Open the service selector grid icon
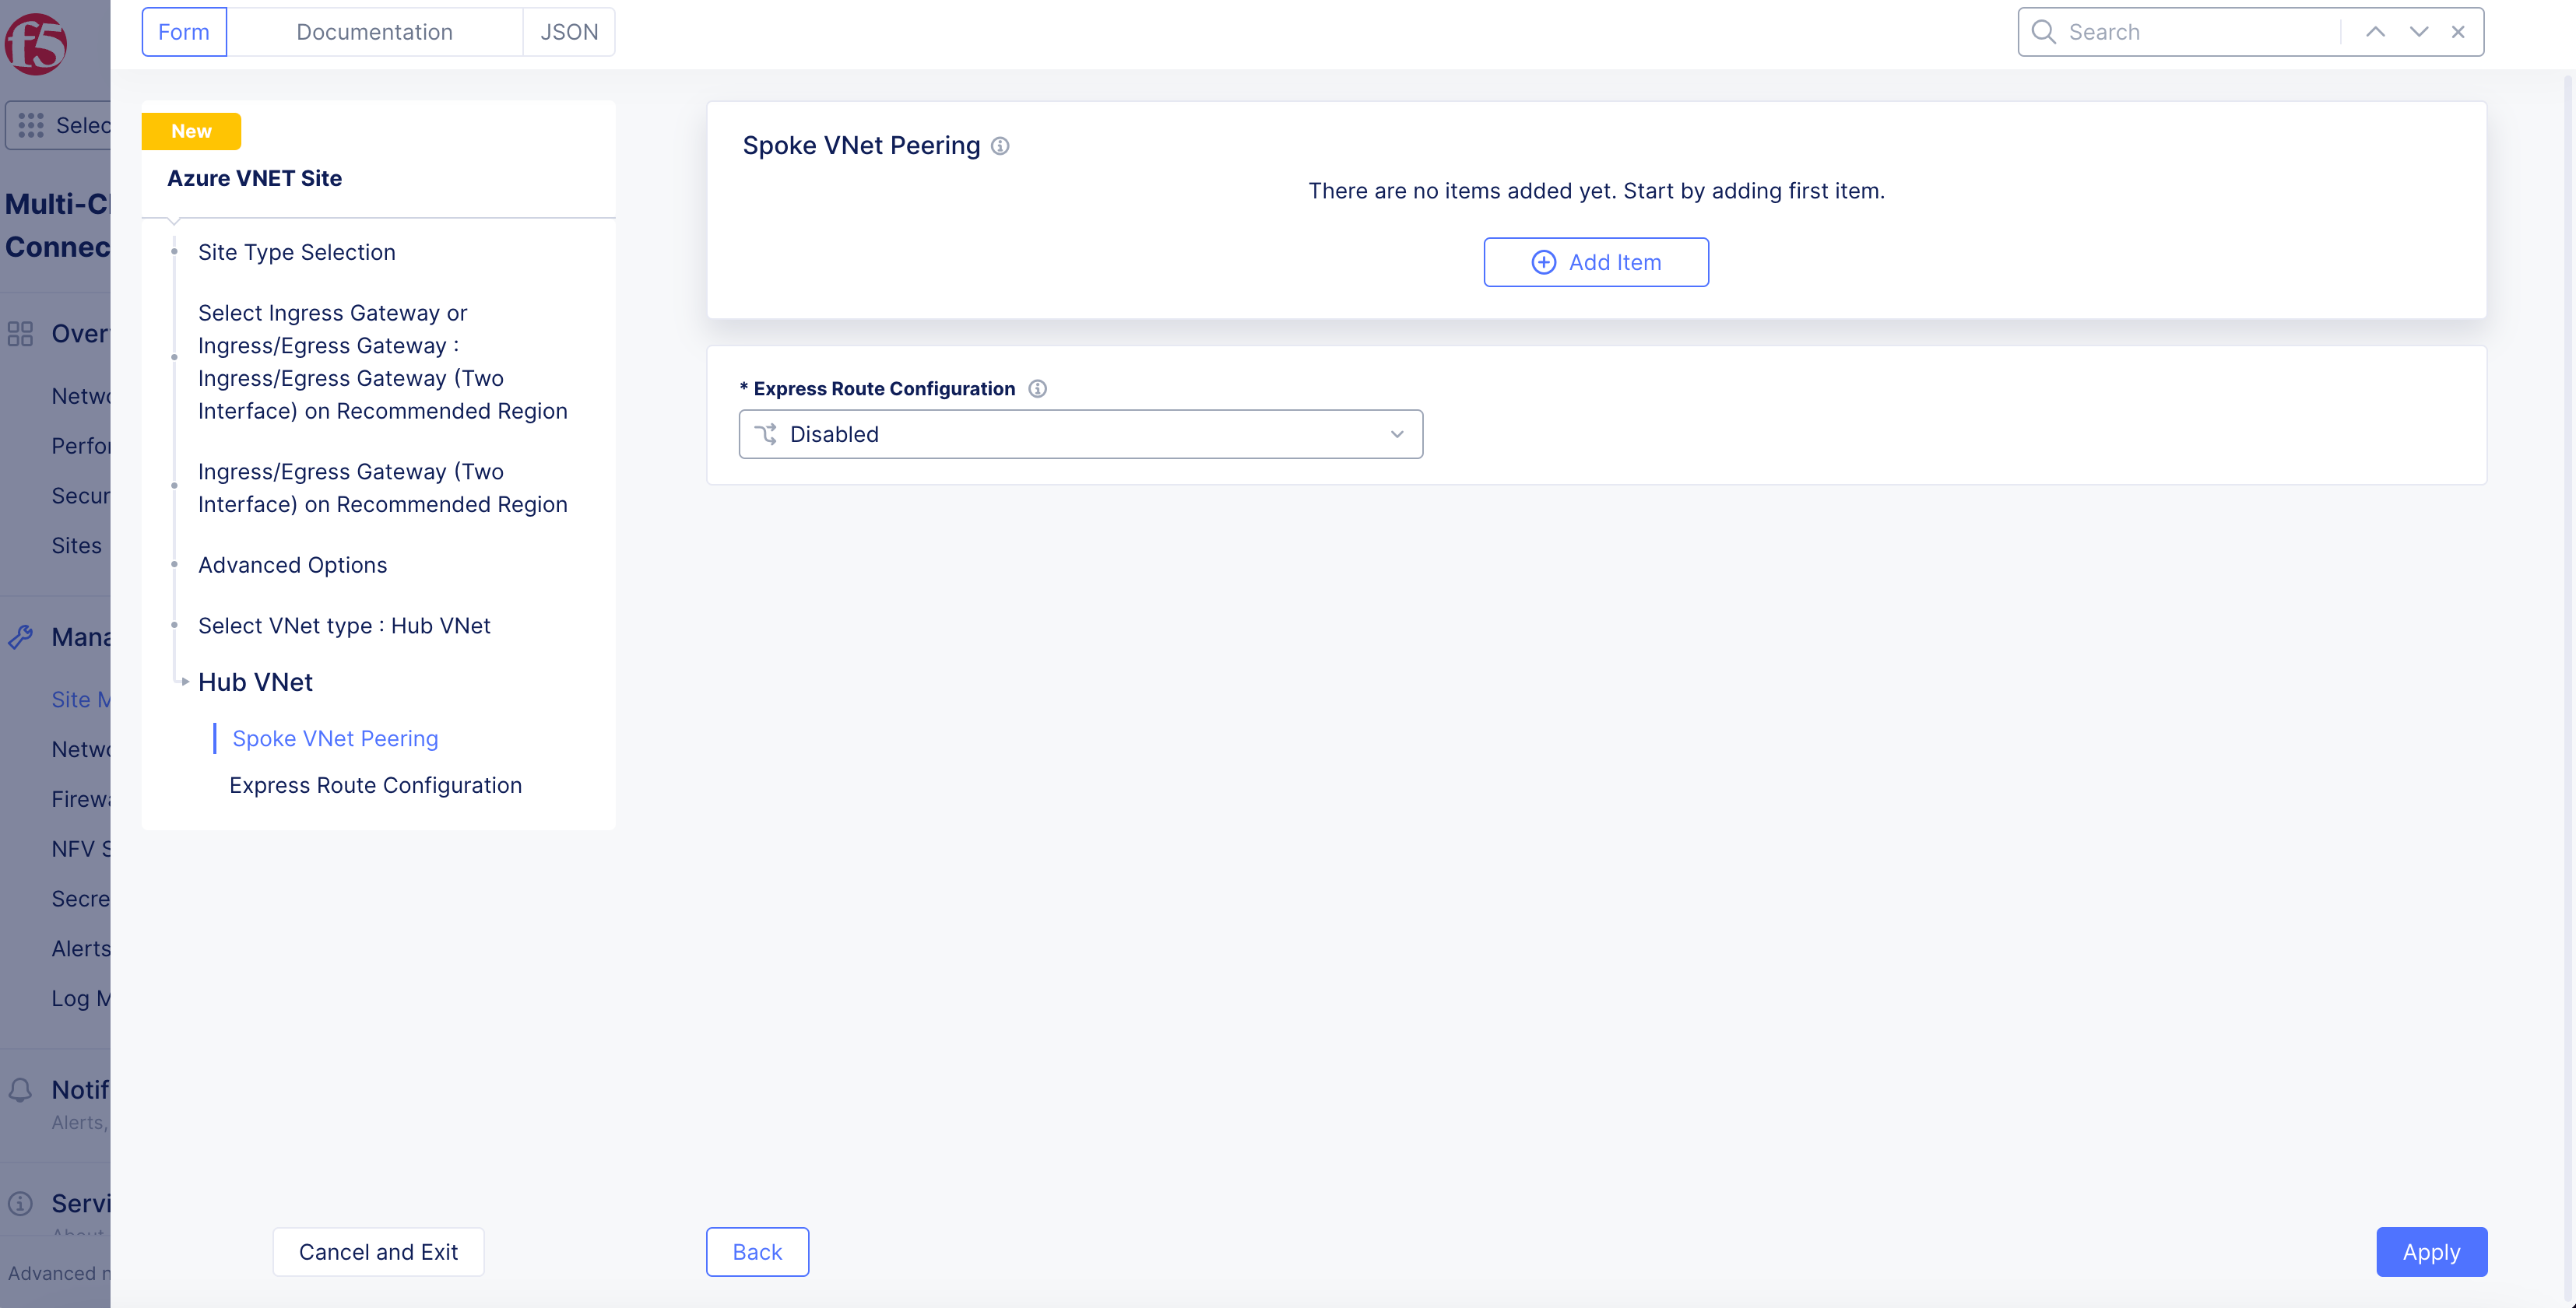Viewport: 2576px width, 1308px height. coord(31,125)
